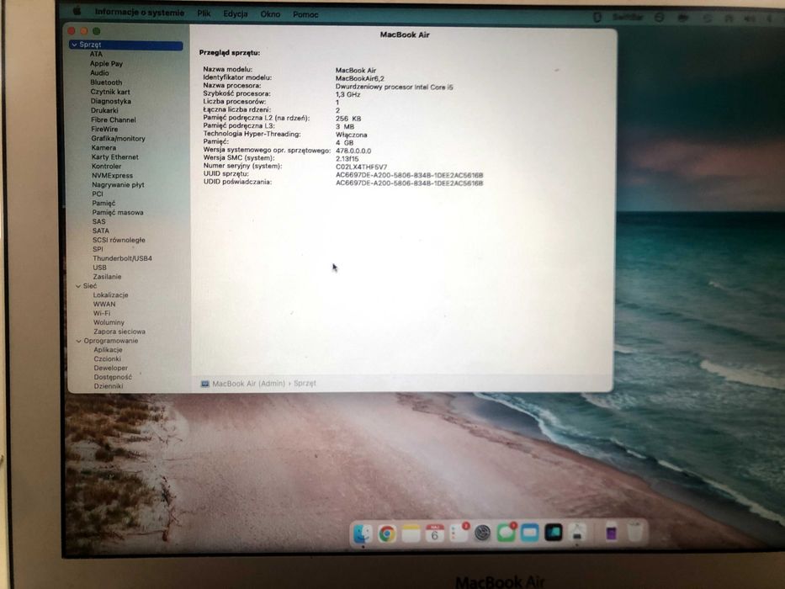785x589 pixels.
Task: Select Apple Pay in the sidebar
Action: pos(106,64)
